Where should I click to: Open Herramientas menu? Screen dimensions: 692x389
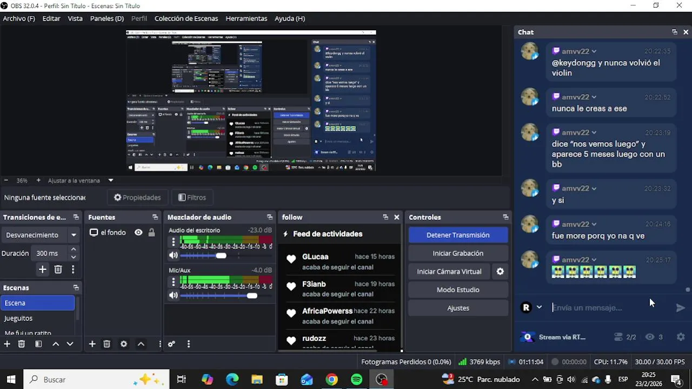click(x=247, y=18)
